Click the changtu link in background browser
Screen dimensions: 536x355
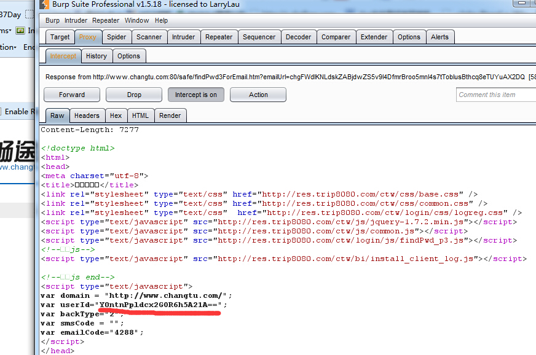[17, 167]
